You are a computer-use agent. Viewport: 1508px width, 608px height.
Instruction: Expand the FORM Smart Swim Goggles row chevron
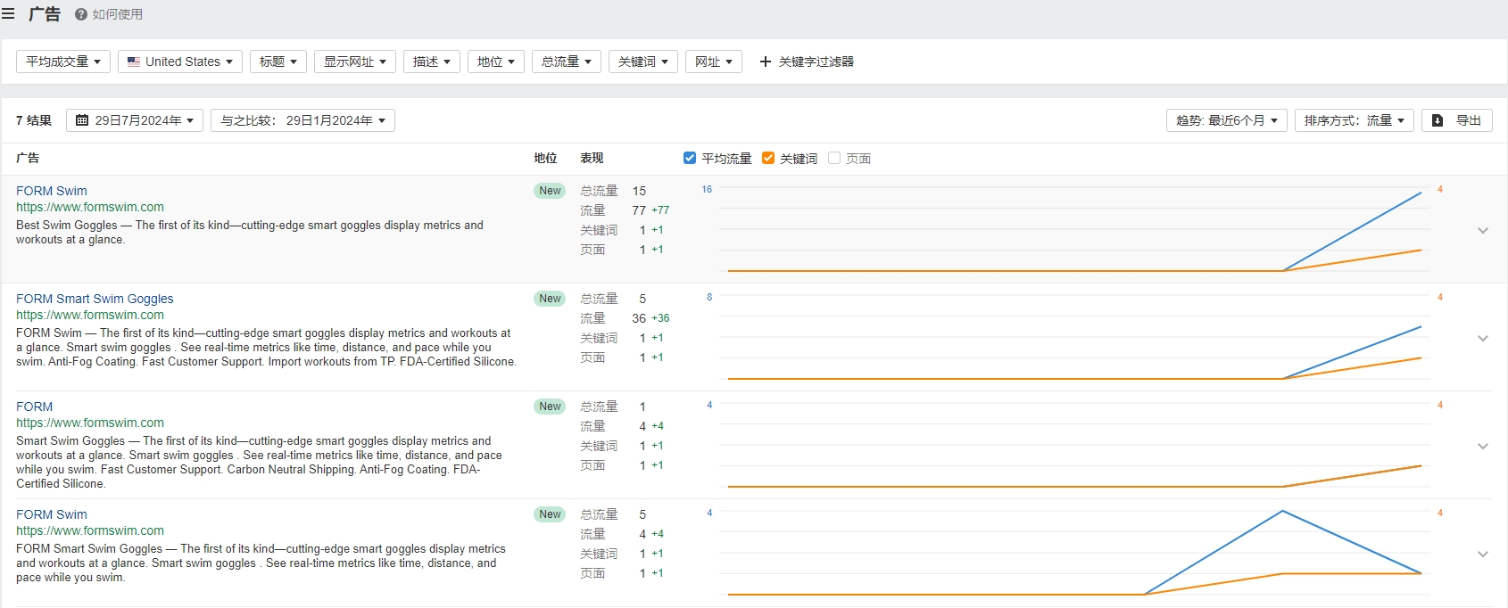coord(1483,338)
